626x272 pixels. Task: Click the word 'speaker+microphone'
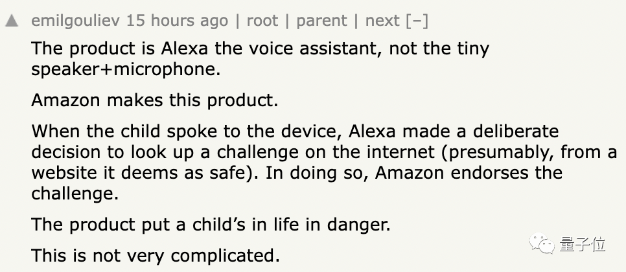pos(126,69)
